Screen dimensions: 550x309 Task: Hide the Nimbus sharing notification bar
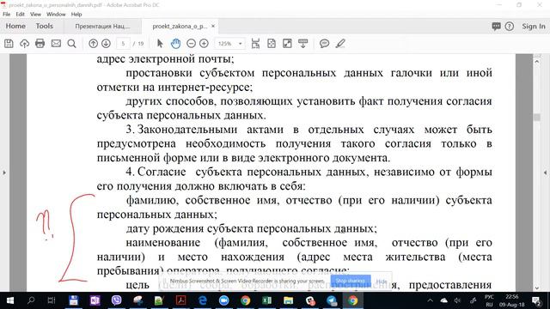(382, 281)
